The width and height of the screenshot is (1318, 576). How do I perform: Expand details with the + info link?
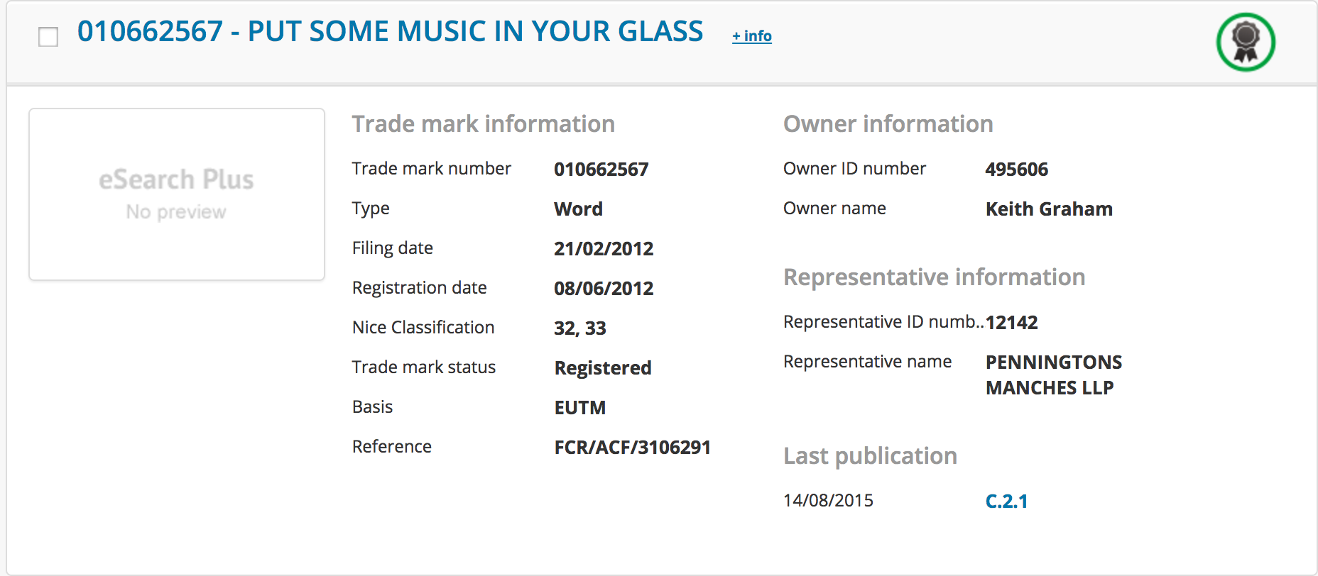(752, 35)
